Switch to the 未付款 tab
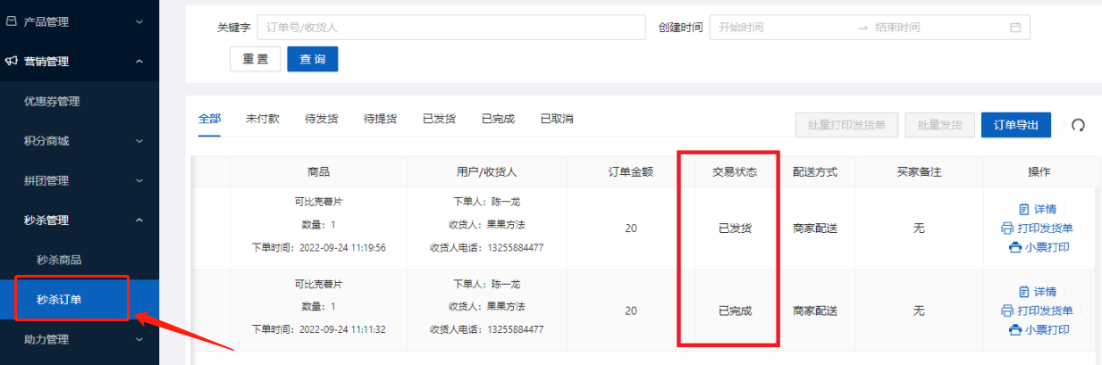Image resolution: width=1102 pixels, height=365 pixels. point(263,119)
